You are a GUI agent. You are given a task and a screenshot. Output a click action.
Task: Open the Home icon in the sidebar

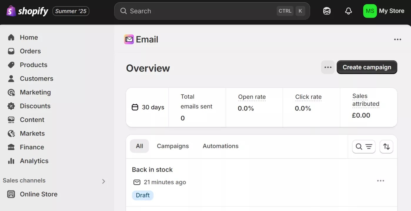click(x=11, y=37)
